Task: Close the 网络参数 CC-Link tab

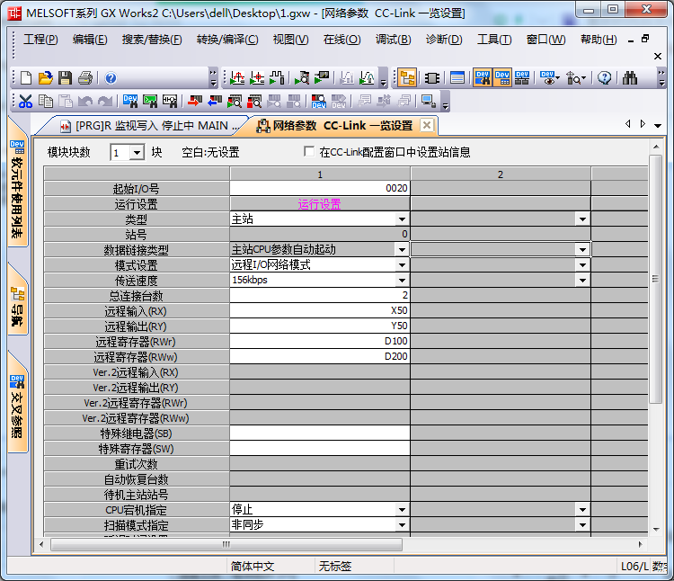Action: point(427,126)
